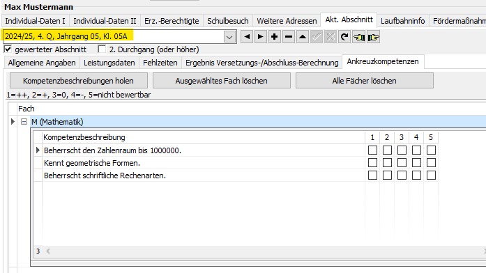Click the left-pointing hand icon

pos(359,37)
